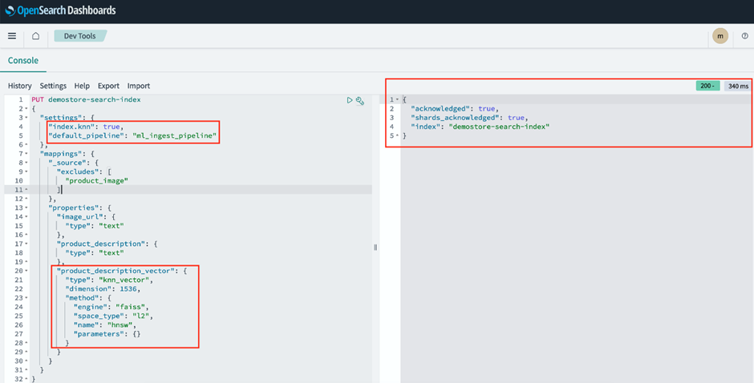Collapse the "_source" block fold arrow
Screen dimensions: 754x383
point(26,163)
